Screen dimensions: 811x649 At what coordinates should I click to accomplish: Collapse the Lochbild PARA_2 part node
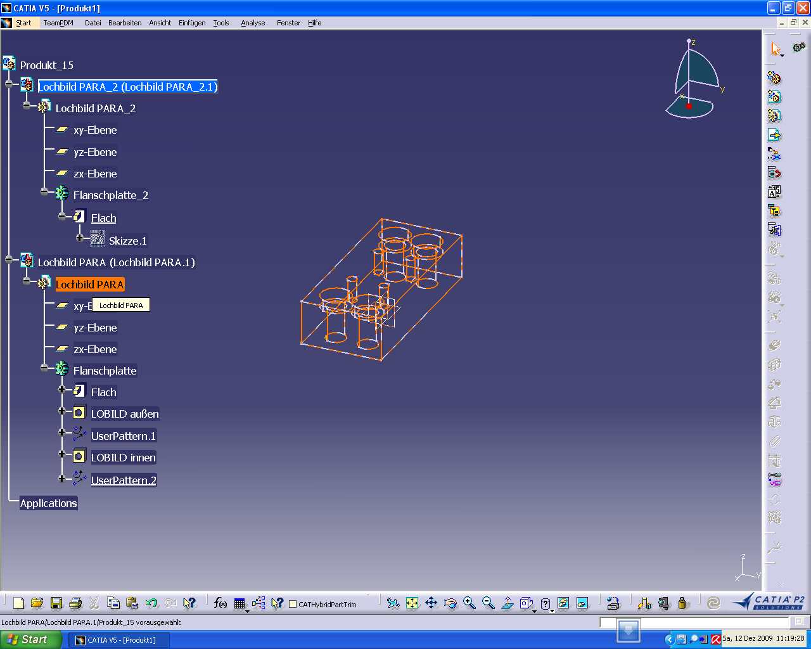click(27, 106)
